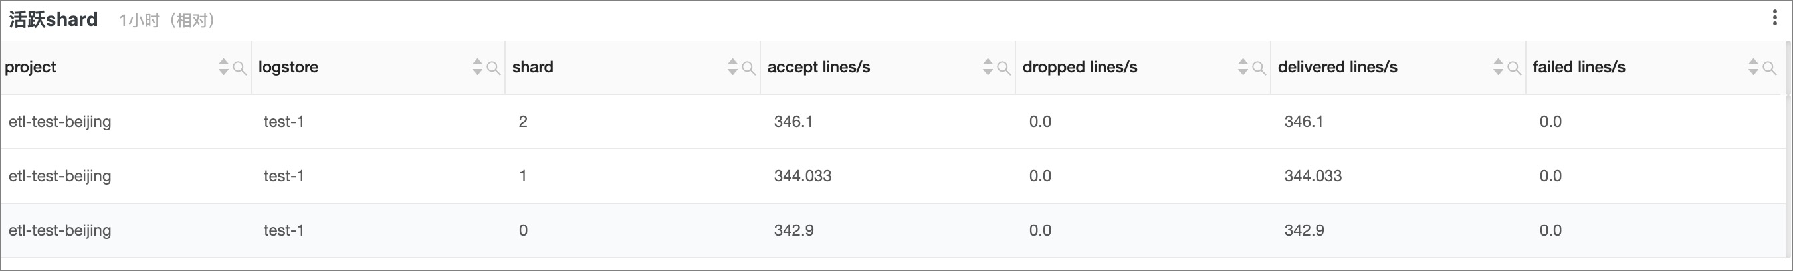Image resolution: width=1793 pixels, height=271 pixels.
Task: Sort by accept lines/s sort arrows
Action: point(988,66)
